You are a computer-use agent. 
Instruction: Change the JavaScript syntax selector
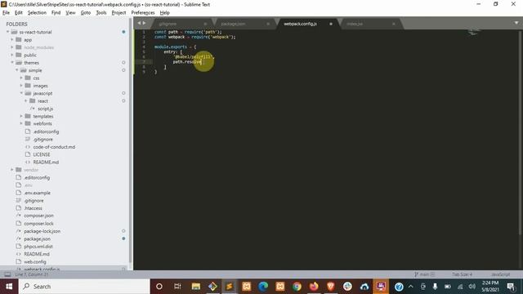(500, 274)
